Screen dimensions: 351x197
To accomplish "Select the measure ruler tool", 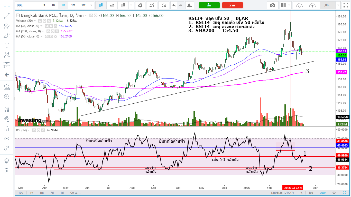I will click(x=7, y=87).
